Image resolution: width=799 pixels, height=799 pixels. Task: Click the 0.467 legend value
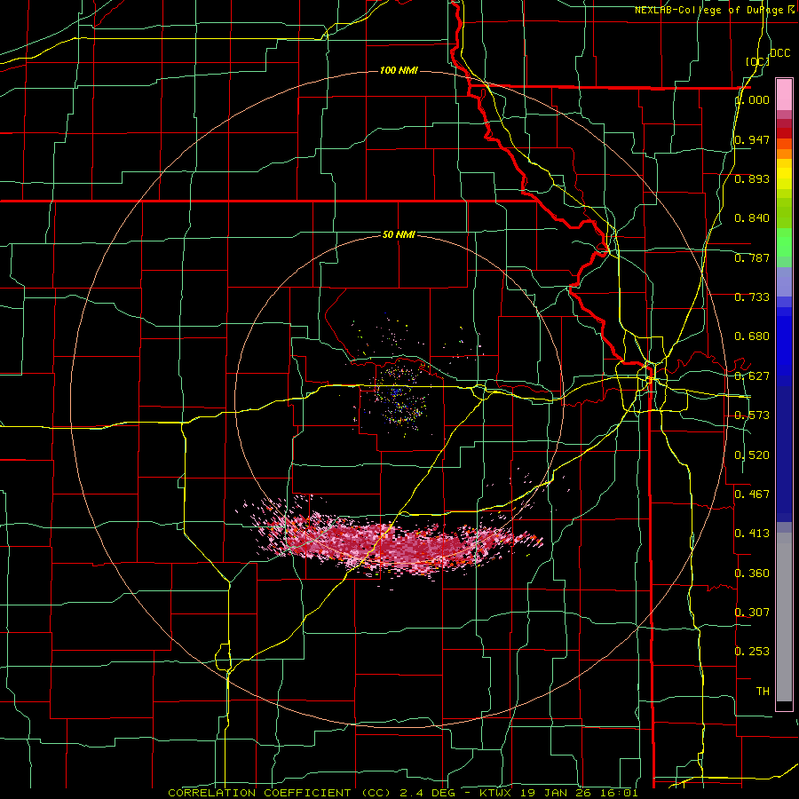[752, 494]
